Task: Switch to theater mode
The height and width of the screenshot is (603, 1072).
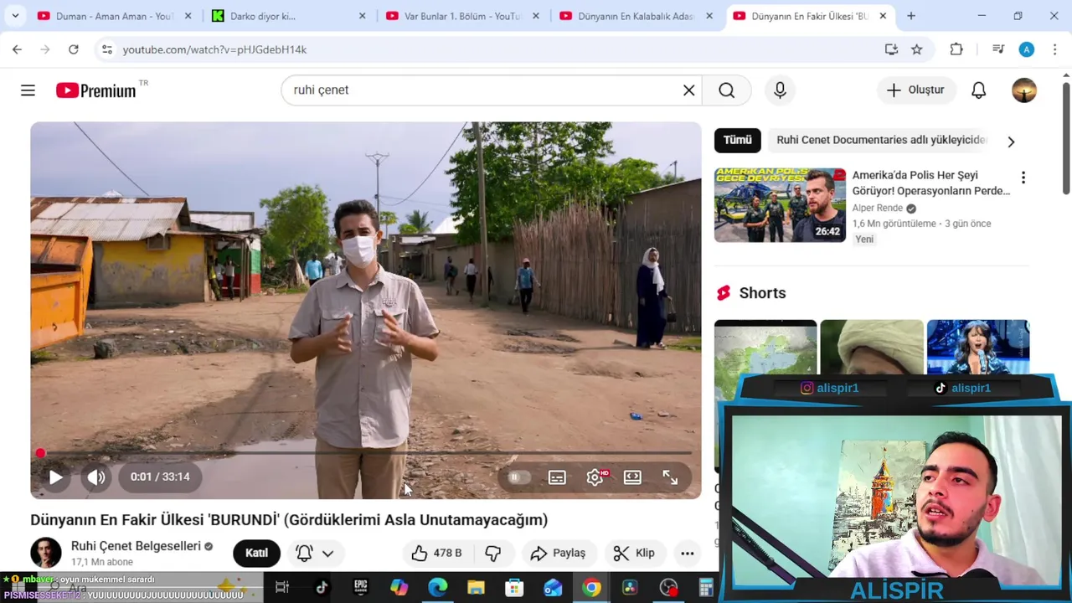Action: click(632, 477)
